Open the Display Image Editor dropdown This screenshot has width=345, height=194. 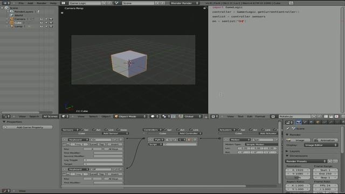(321, 145)
